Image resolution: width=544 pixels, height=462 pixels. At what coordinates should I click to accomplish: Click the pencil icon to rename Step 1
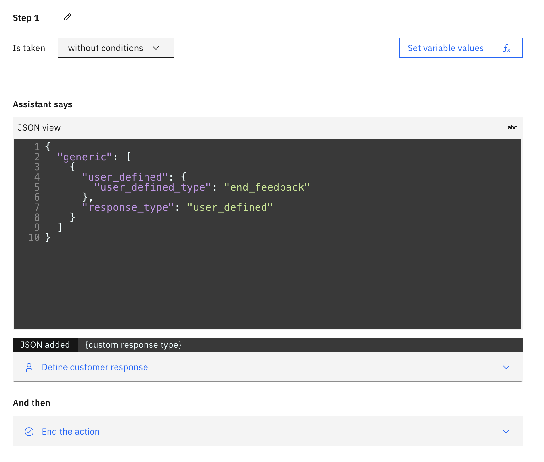point(68,17)
